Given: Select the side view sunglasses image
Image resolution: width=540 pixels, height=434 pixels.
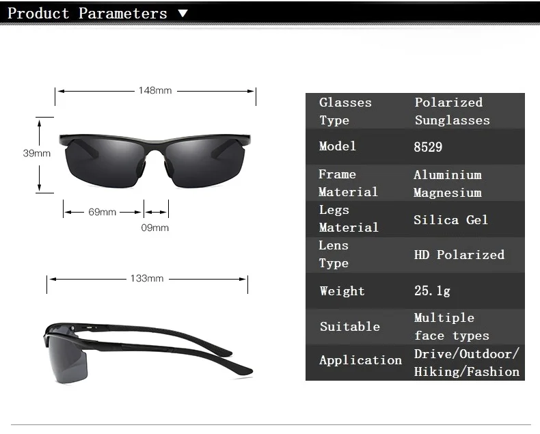Looking at the screenshot, I should click(x=148, y=353).
